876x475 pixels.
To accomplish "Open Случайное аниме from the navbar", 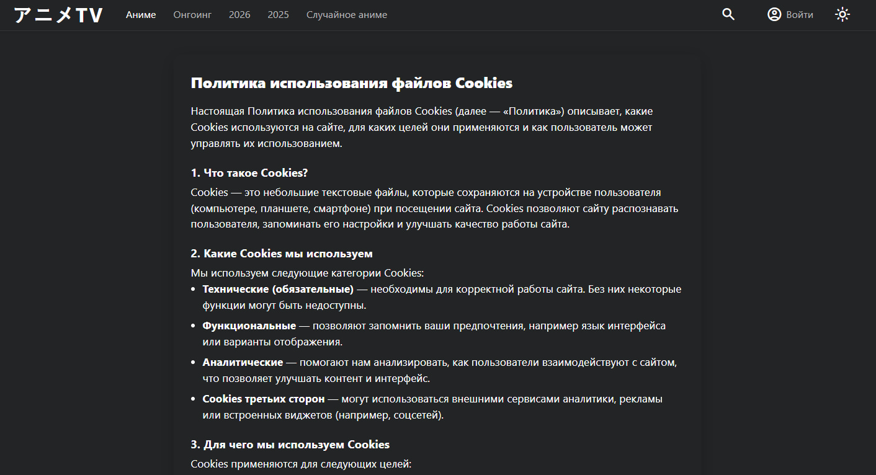I will (x=346, y=15).
